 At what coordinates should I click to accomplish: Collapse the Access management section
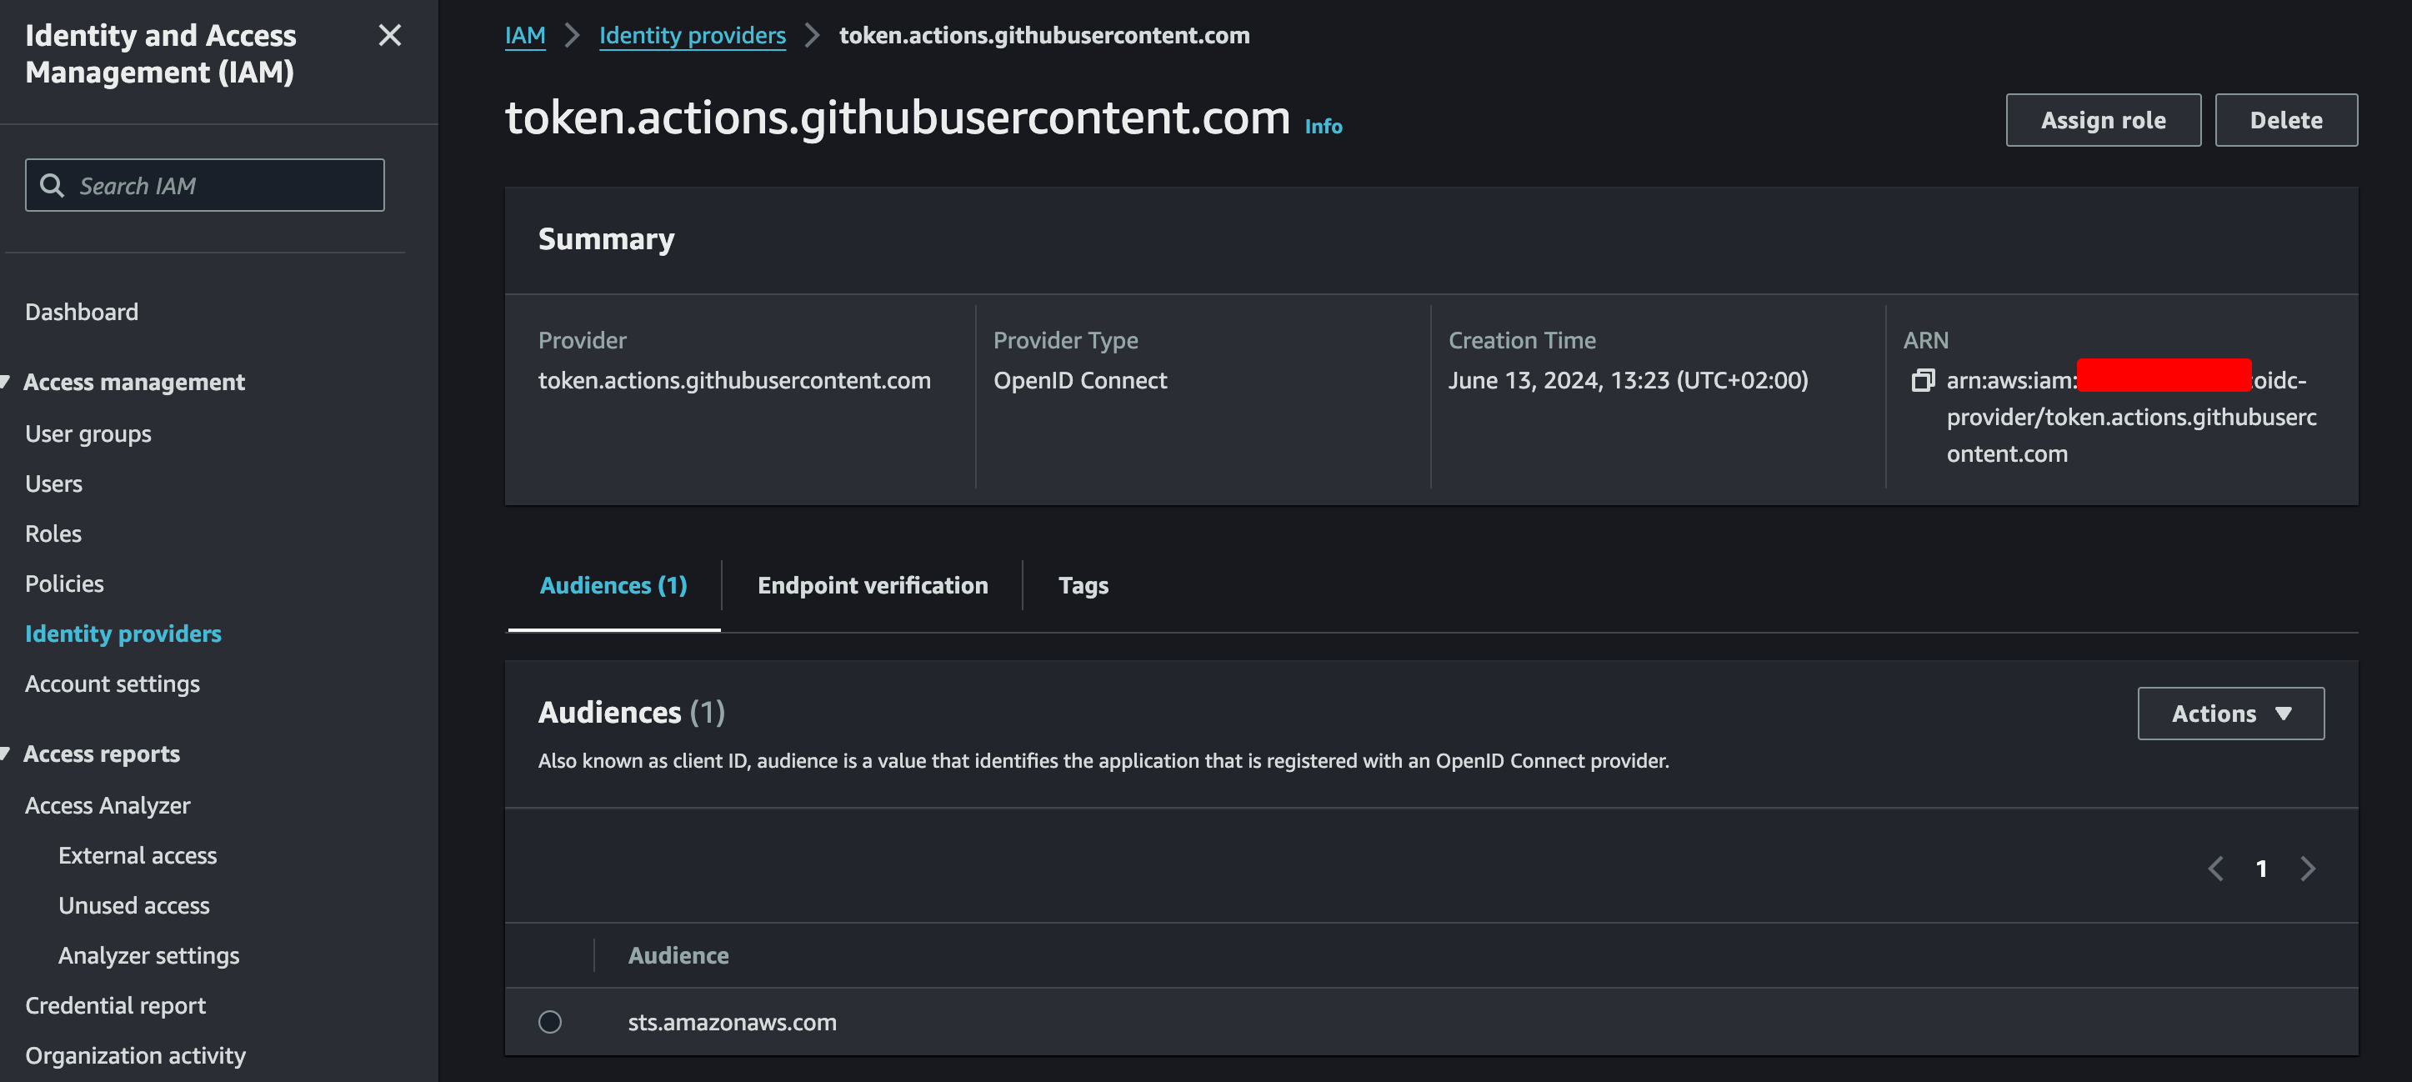[7, 383]
